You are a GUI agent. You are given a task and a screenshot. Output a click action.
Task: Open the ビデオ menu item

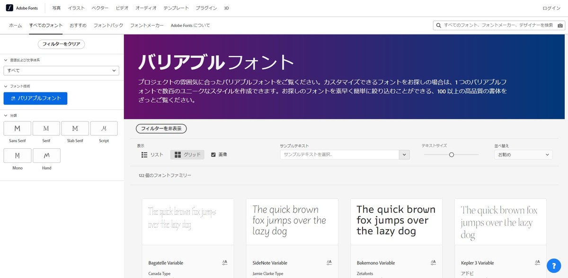(x=122, y=8)
